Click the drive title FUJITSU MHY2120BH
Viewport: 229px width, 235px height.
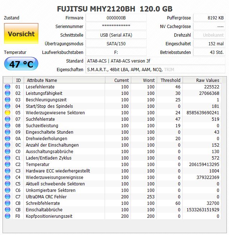(x=96, y=9)
